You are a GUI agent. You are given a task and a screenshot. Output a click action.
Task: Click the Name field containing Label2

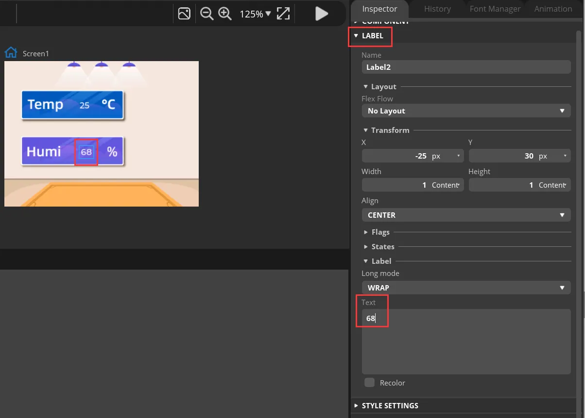465,67
